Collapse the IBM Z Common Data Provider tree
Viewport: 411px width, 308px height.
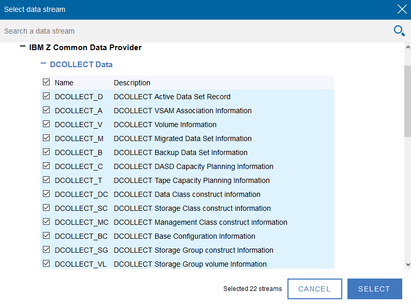click(23, 47)
